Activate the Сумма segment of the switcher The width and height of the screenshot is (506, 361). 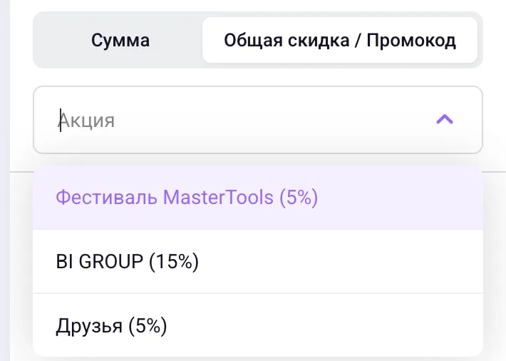coord(120,41)
